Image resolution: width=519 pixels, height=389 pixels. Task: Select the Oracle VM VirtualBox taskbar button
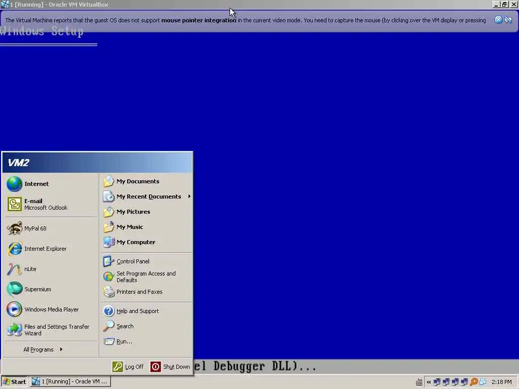pyautogui.click(x=70, y=381)
